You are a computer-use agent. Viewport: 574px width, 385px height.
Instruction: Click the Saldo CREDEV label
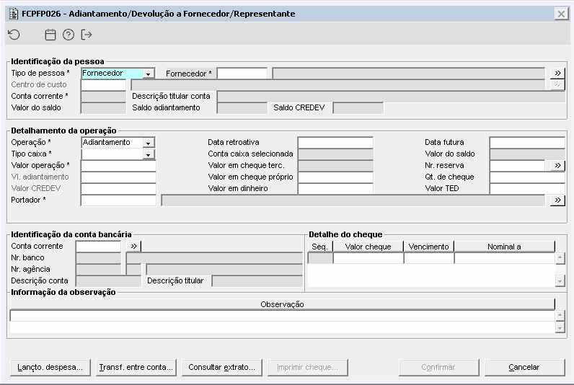pyautogui.click(x=299, y=108)
